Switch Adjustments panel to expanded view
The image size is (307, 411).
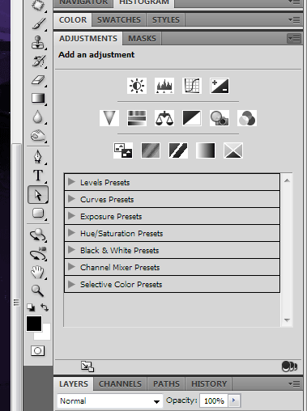click(x=87, y=367)
